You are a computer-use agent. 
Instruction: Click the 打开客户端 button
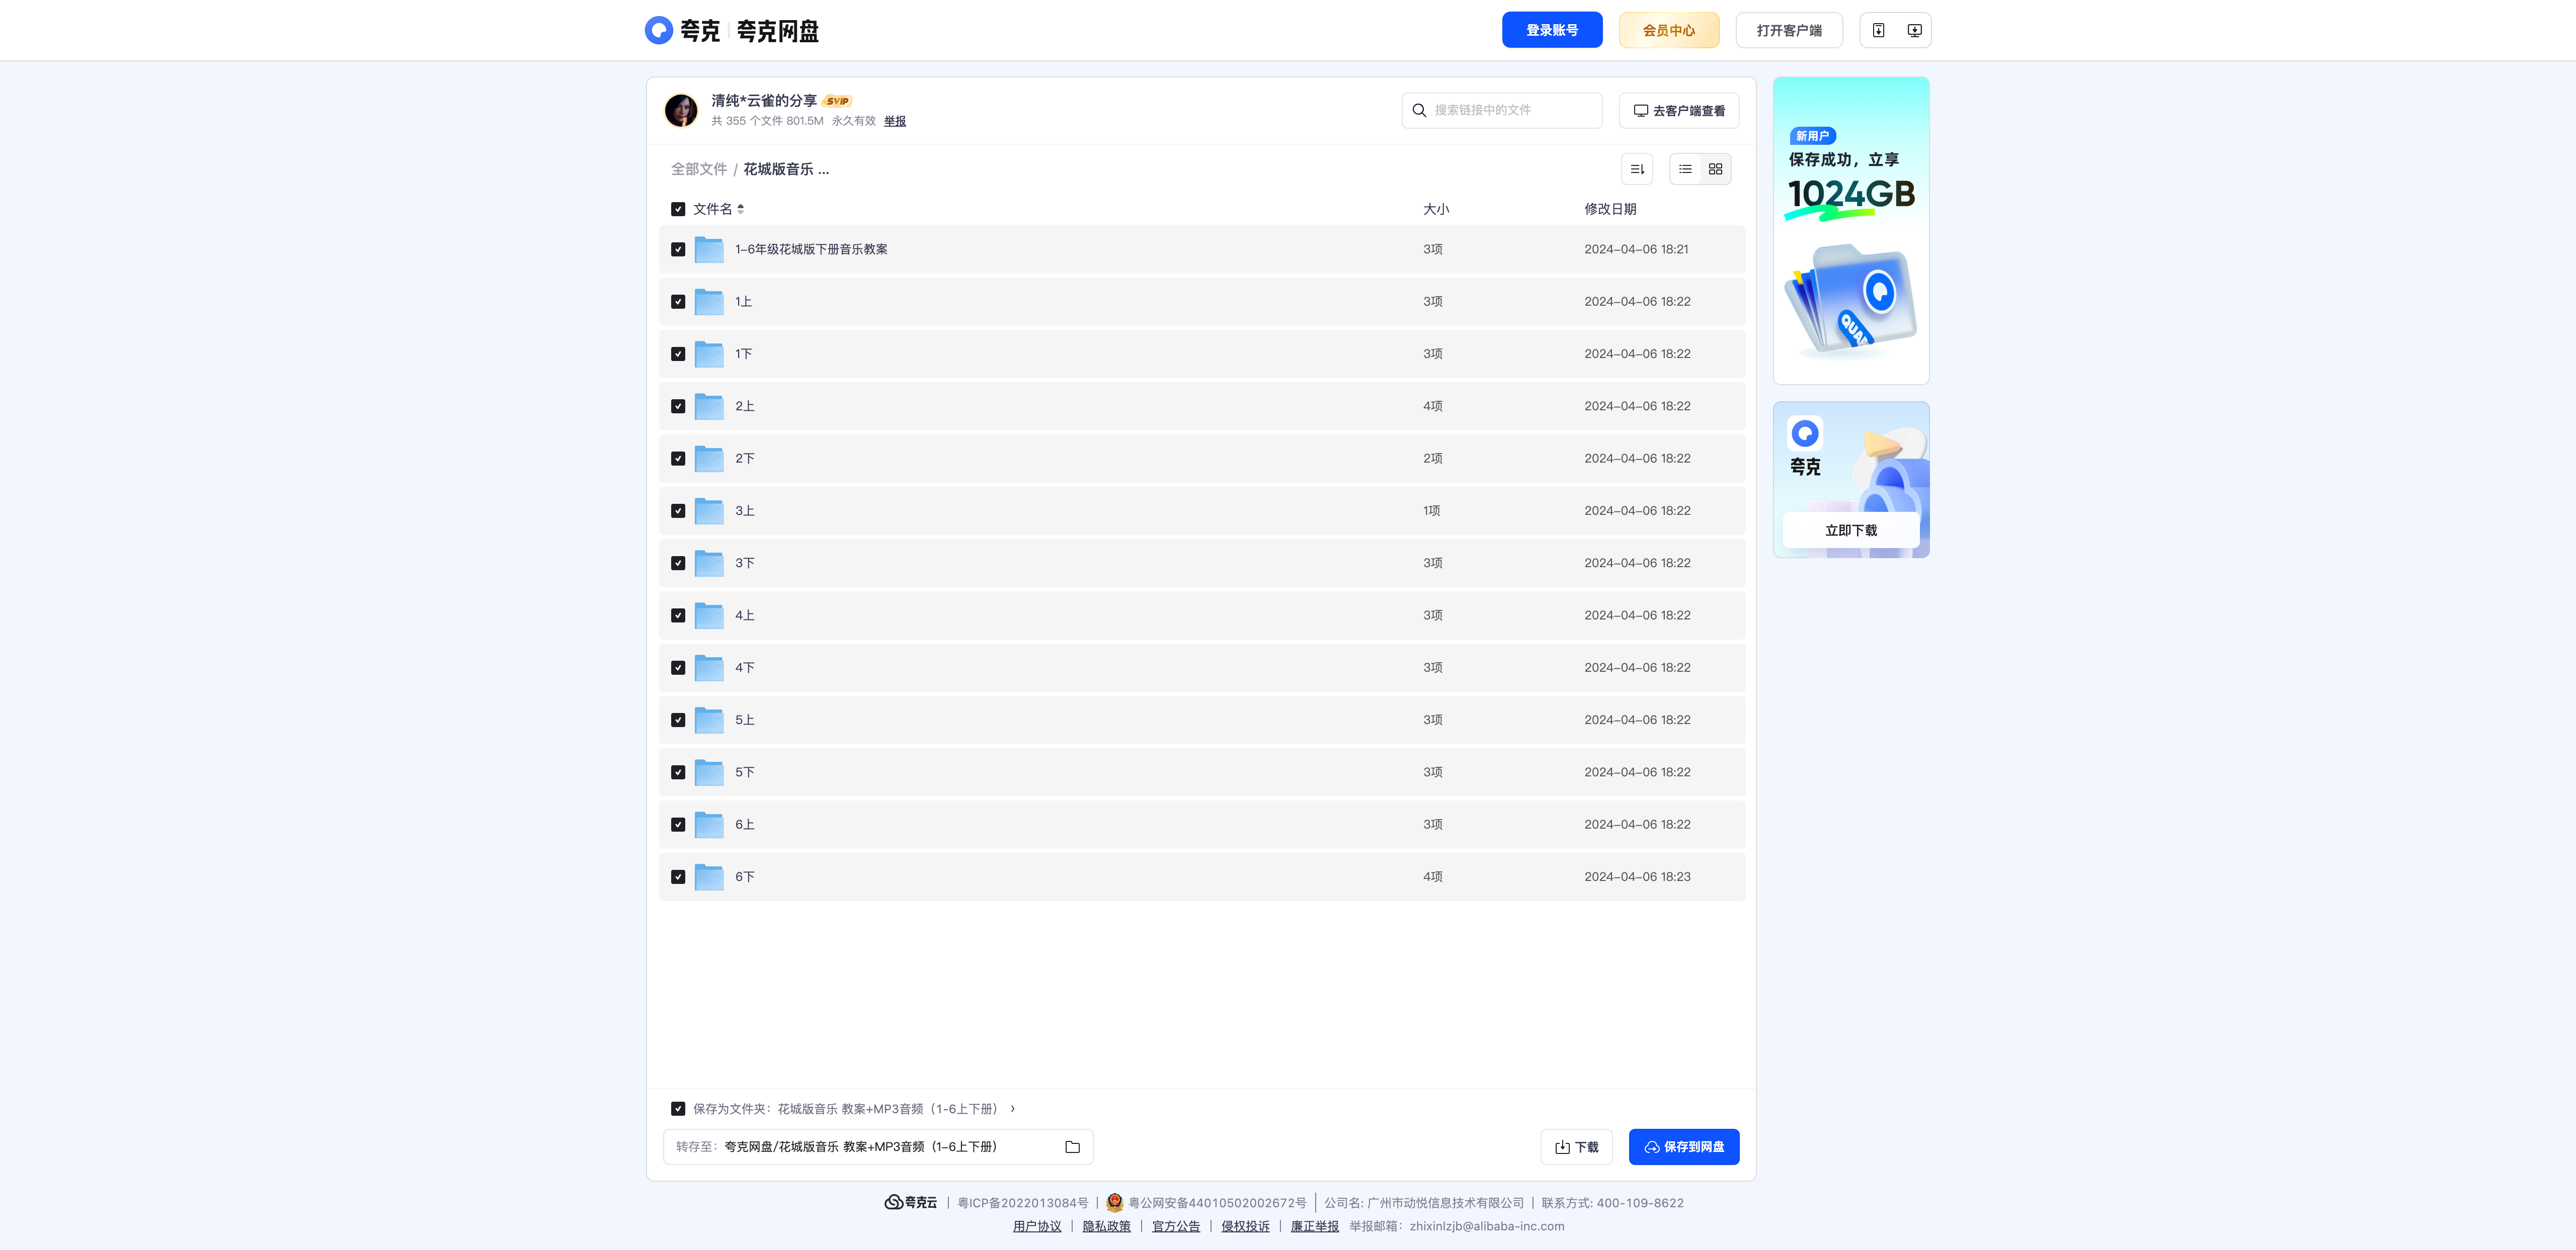click(x=1789, y=30)
